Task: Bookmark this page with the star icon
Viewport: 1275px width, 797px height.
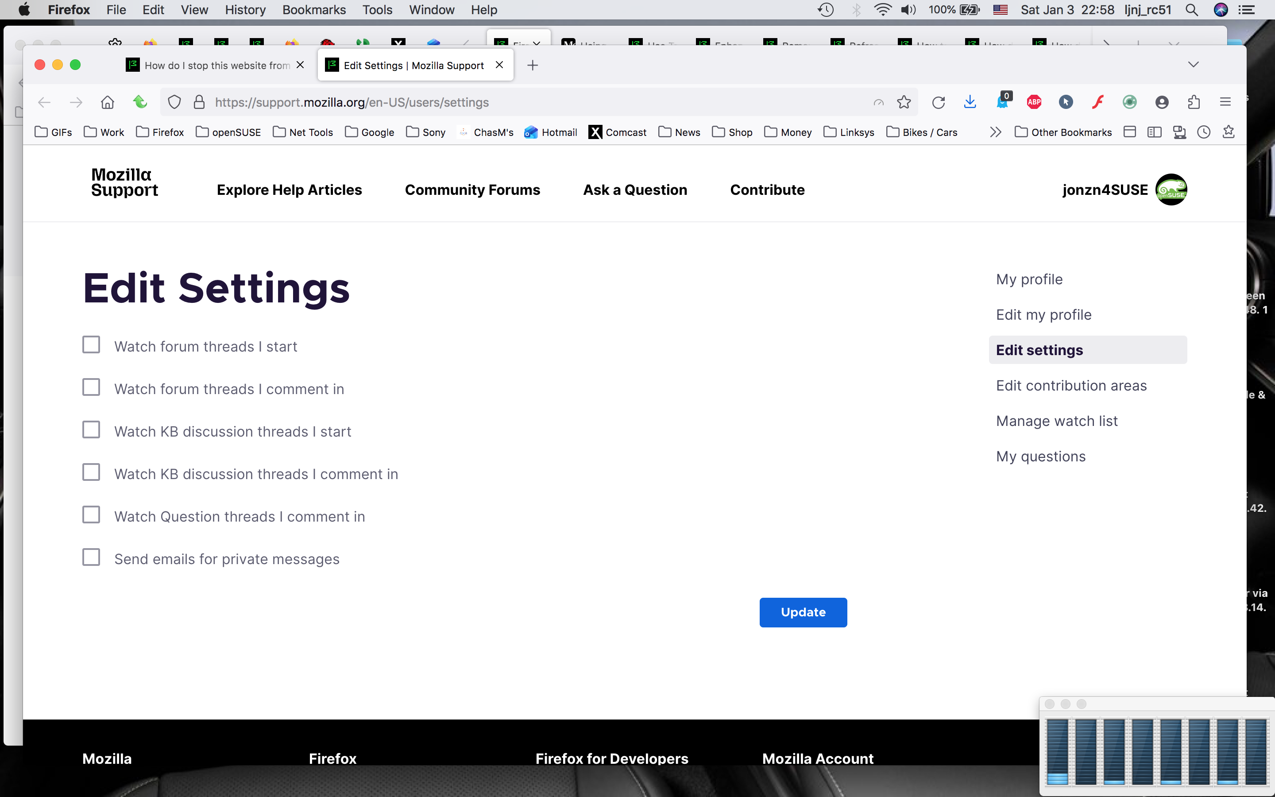Action: pos(904,102)
